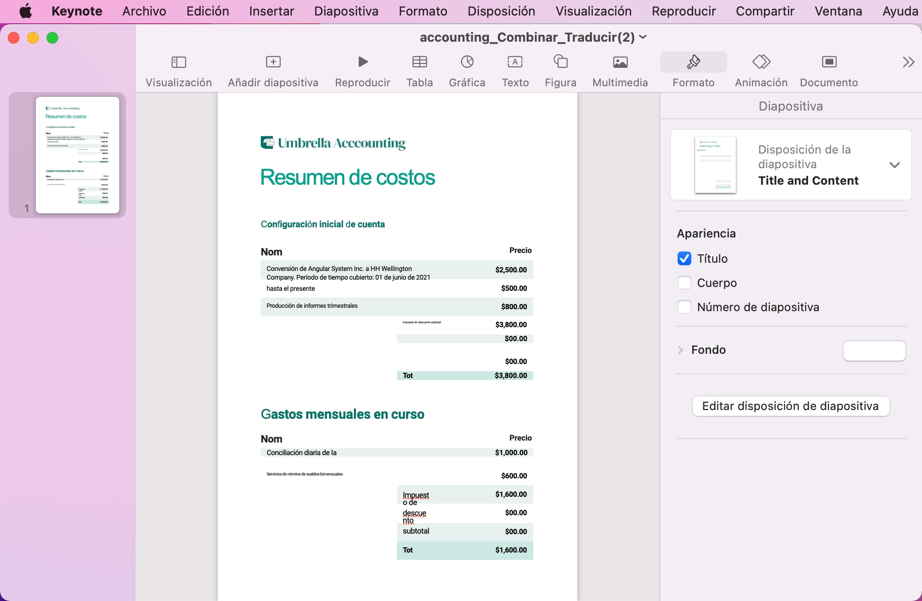This screenshot has height=601, width=922.
Task: Click Editar disposición de diapositiva
Action: point(790,406)
